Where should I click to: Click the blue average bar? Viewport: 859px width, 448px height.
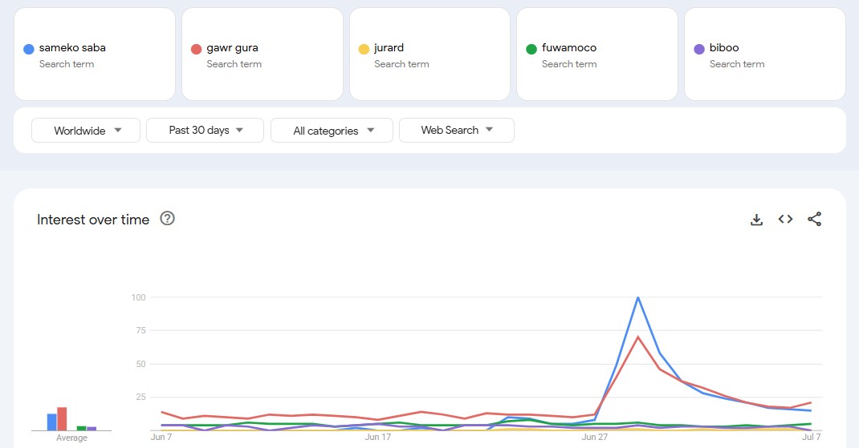51,422
